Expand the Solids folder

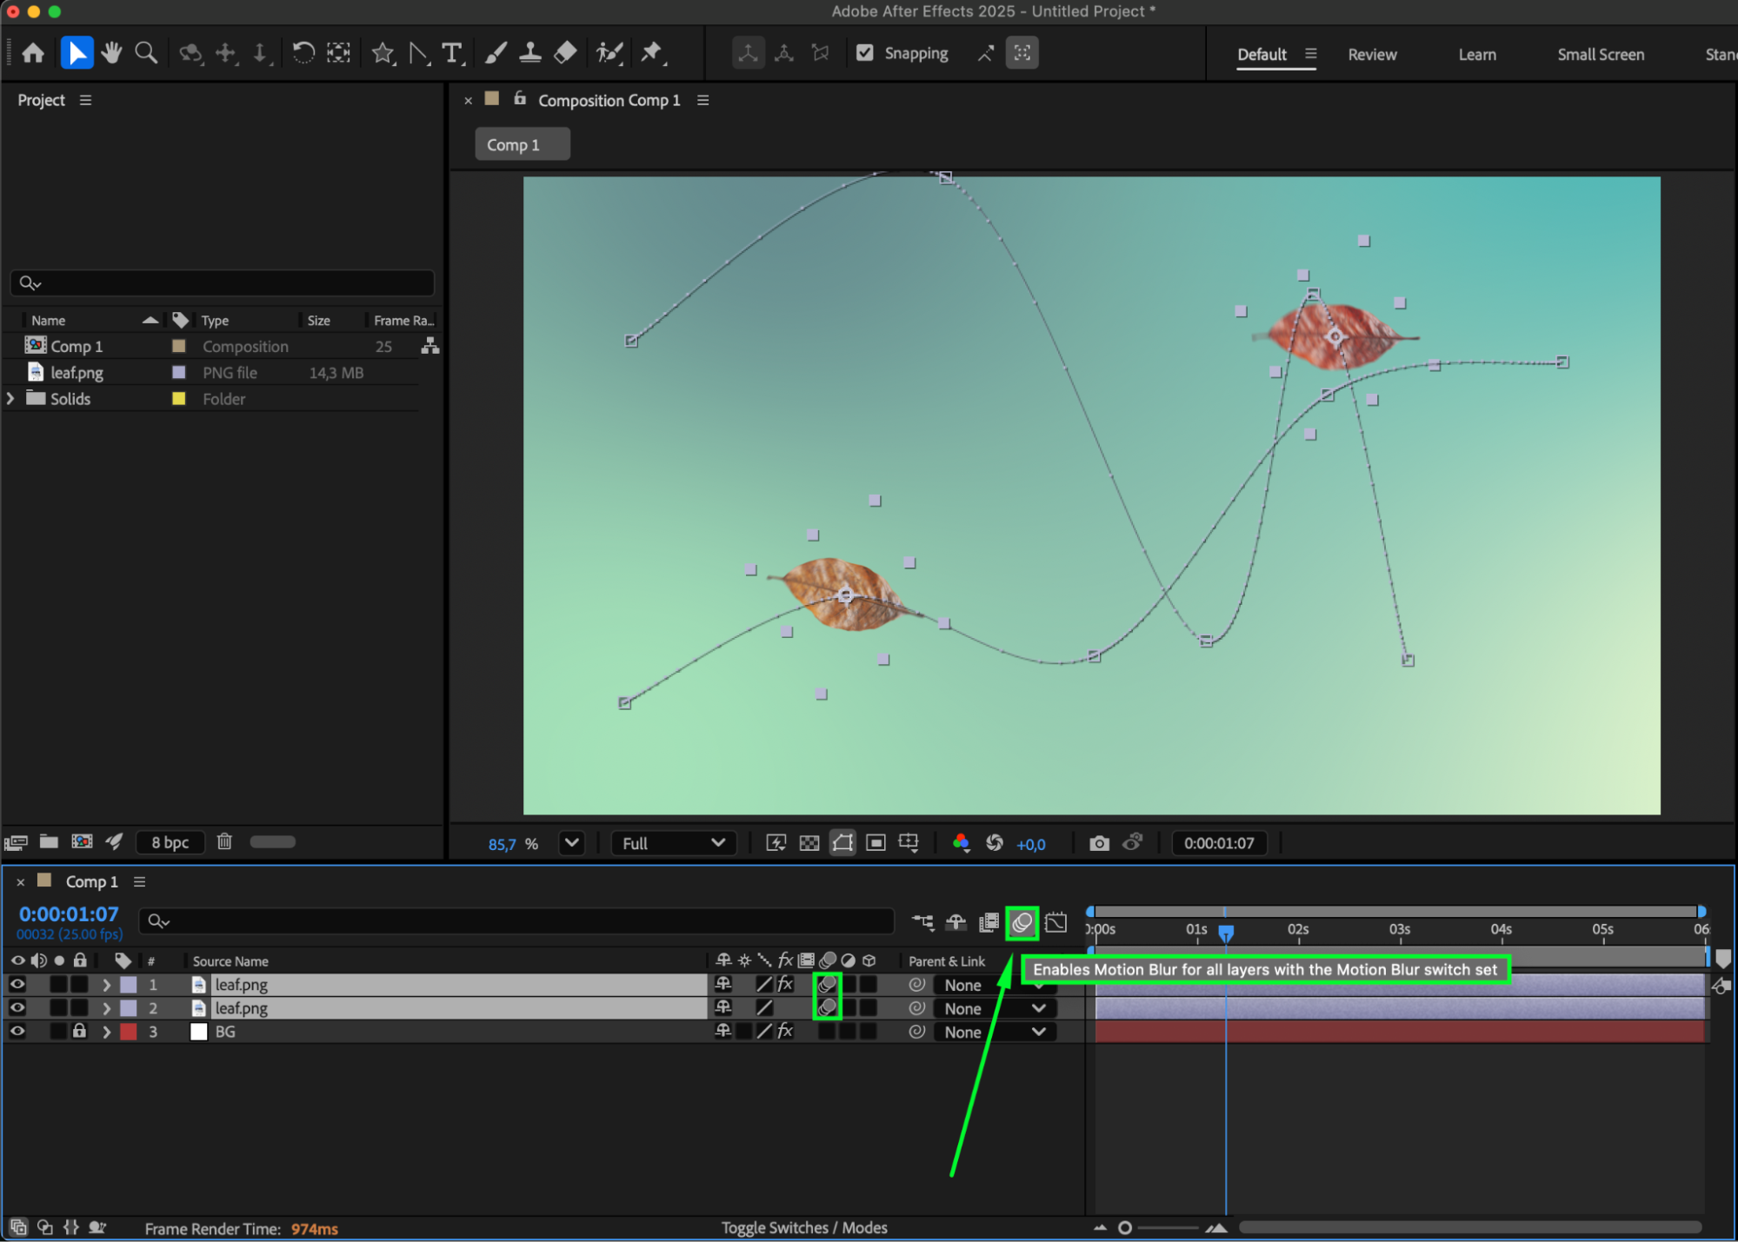10,399
